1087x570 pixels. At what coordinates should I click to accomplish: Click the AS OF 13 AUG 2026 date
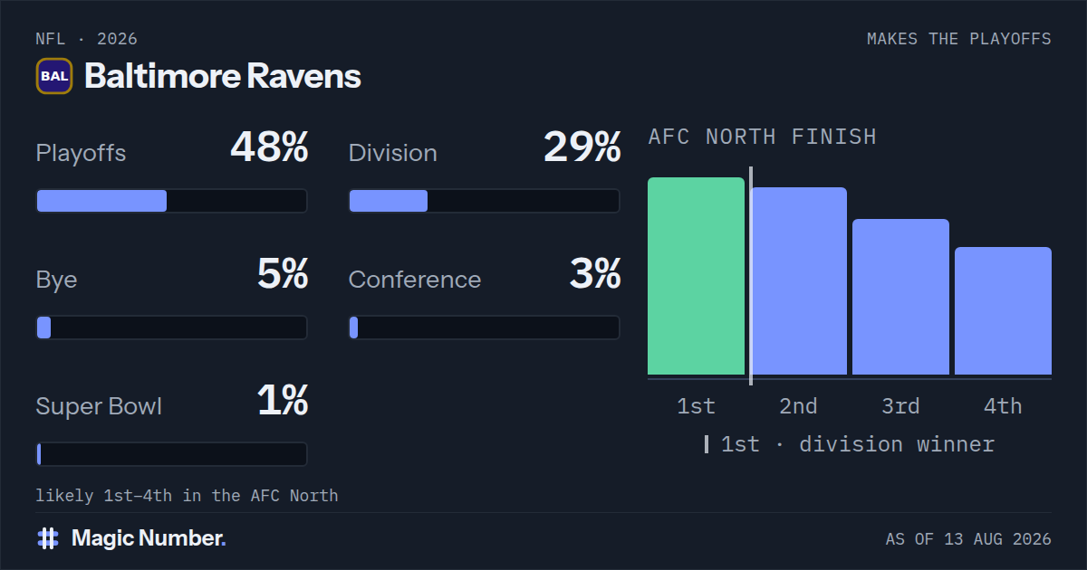[x=968, y=539]
